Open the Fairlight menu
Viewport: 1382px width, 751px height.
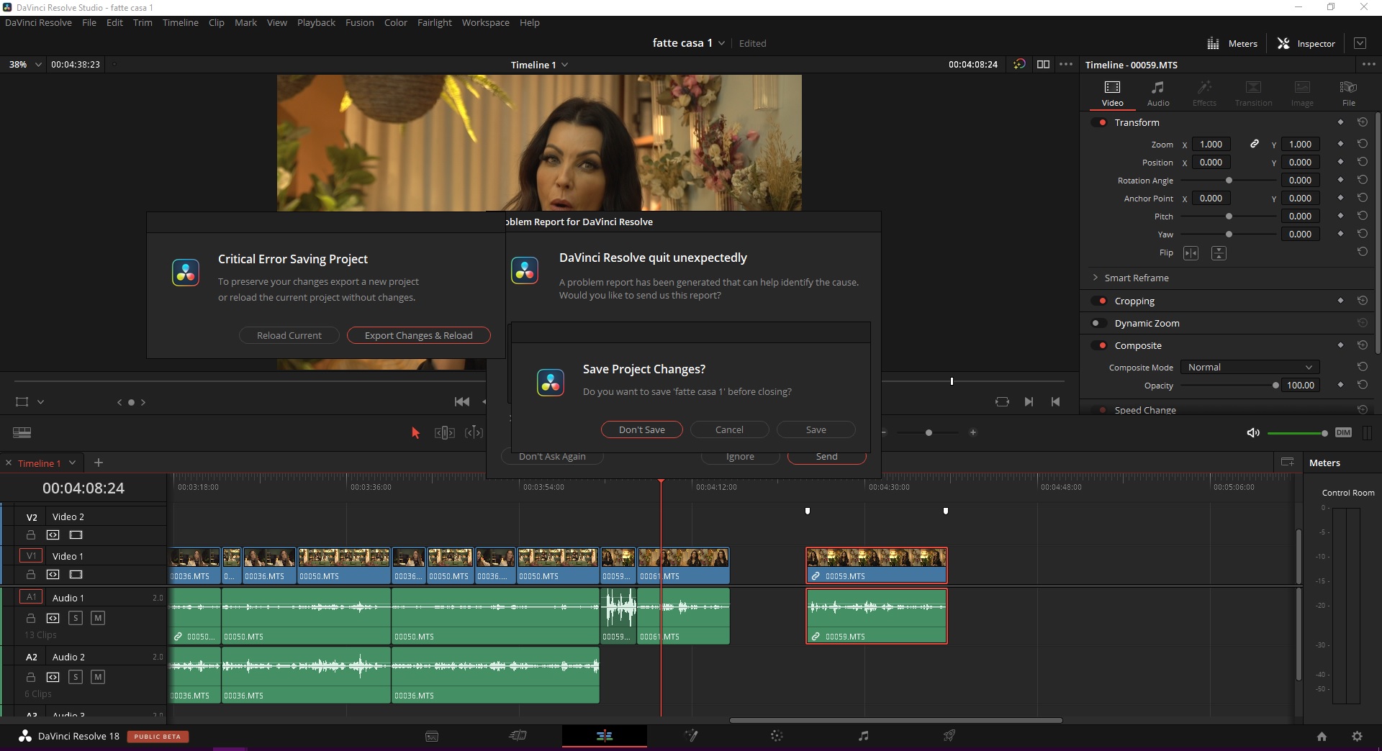click(434, 22)
